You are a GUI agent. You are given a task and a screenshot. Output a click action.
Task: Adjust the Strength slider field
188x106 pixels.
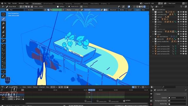[92, 10]
